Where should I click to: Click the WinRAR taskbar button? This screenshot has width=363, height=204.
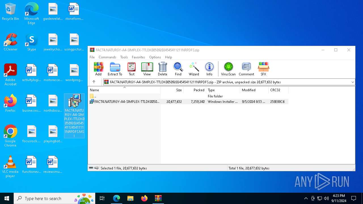[x=158, y=198]
